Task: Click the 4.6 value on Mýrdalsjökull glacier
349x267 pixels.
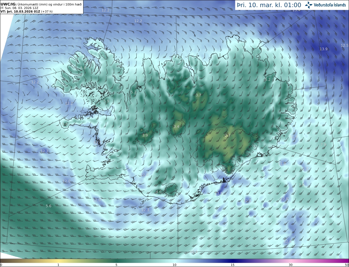Action: [x=159, y=192]
